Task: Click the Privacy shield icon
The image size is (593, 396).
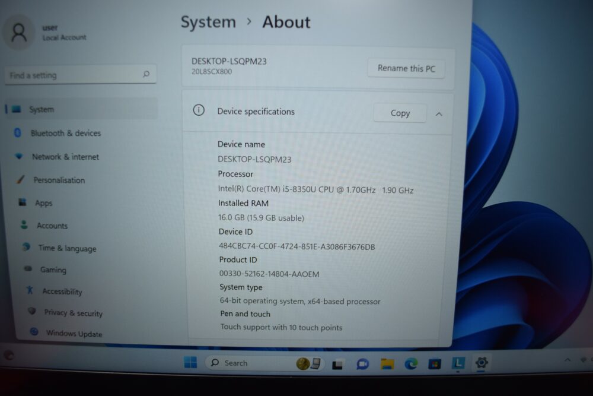Action: click(32, 311)
